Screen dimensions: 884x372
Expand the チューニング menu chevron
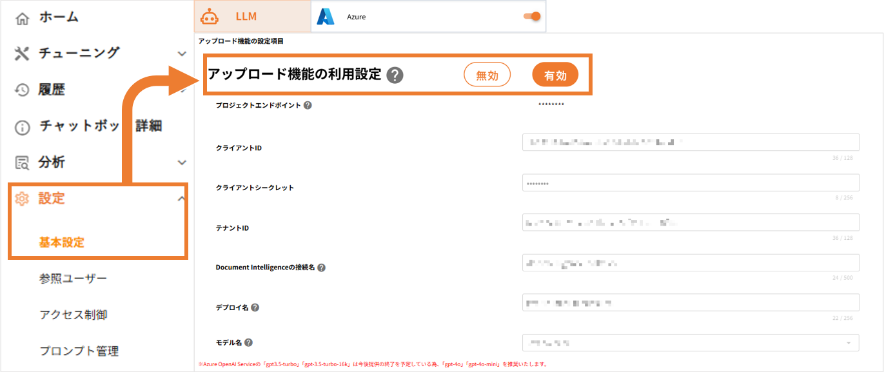point(182,54)
